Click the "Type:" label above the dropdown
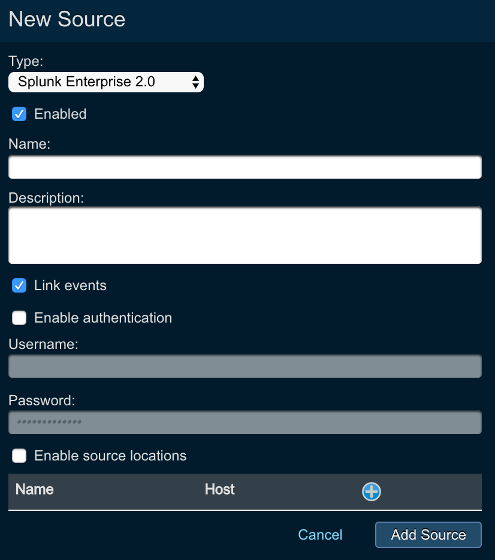The width and height of the screenshot is (495, 560). coord(26,61)
